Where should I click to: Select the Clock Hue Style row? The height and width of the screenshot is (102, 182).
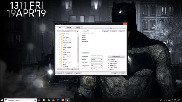pyautogui.click(x=67, y=41)
